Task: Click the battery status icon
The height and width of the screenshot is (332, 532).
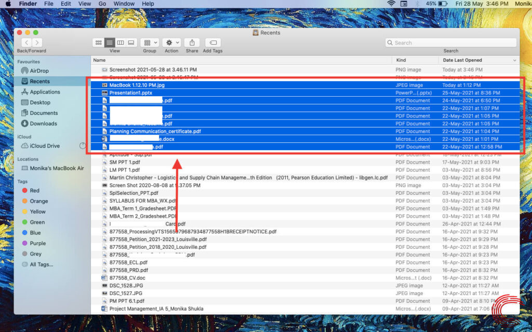Action: point(443,4)
